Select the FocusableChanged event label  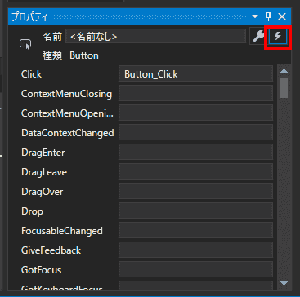pos(62,231)
